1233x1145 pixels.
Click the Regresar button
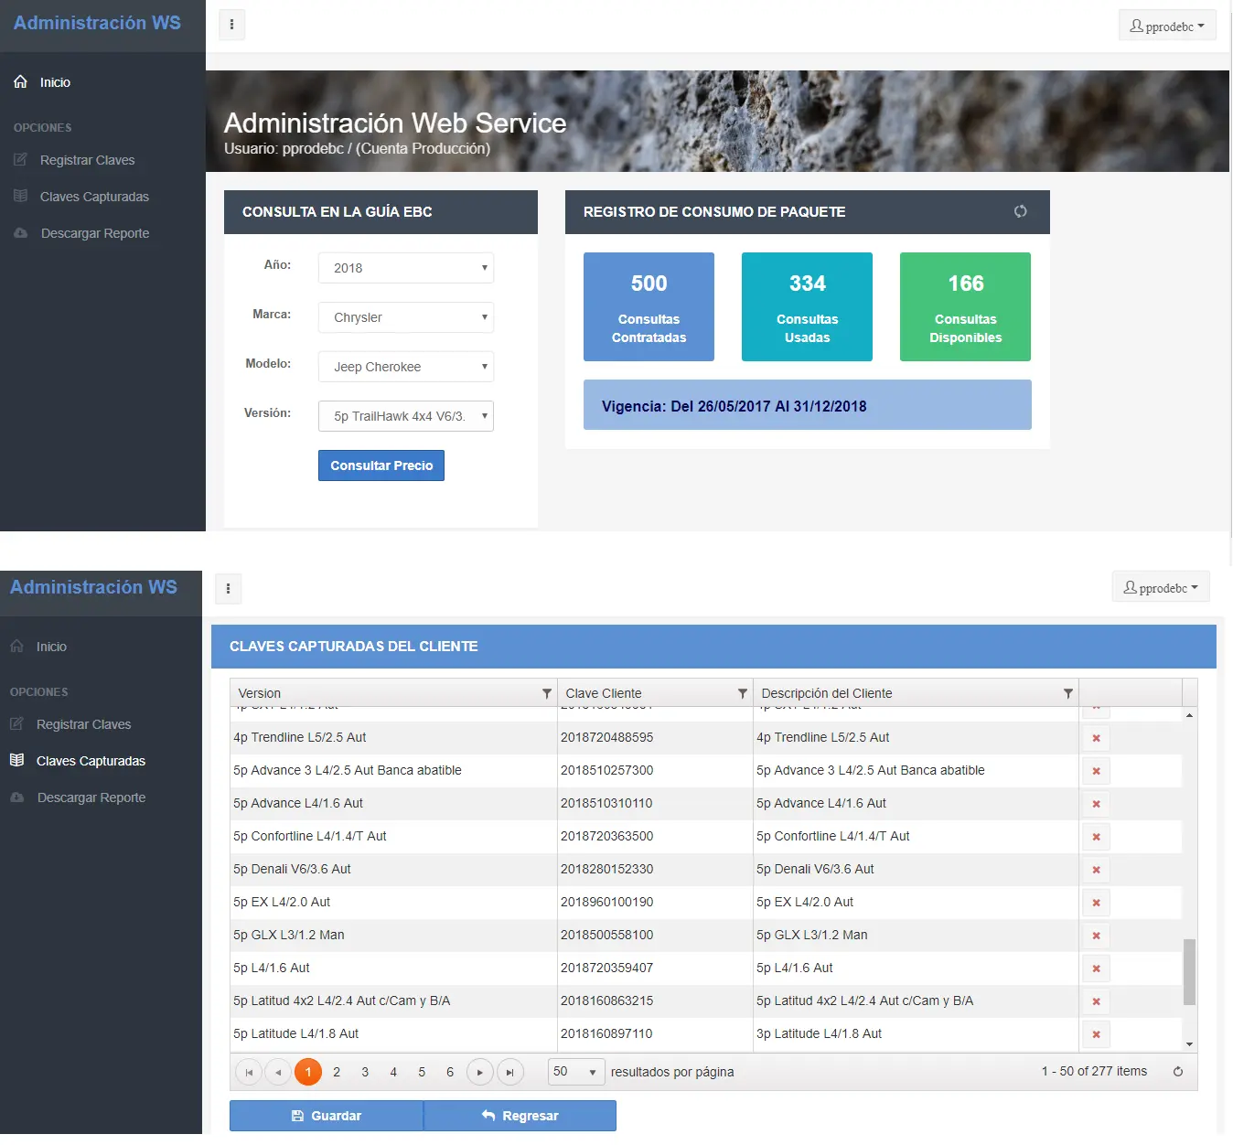click(x=520, y=1116)
